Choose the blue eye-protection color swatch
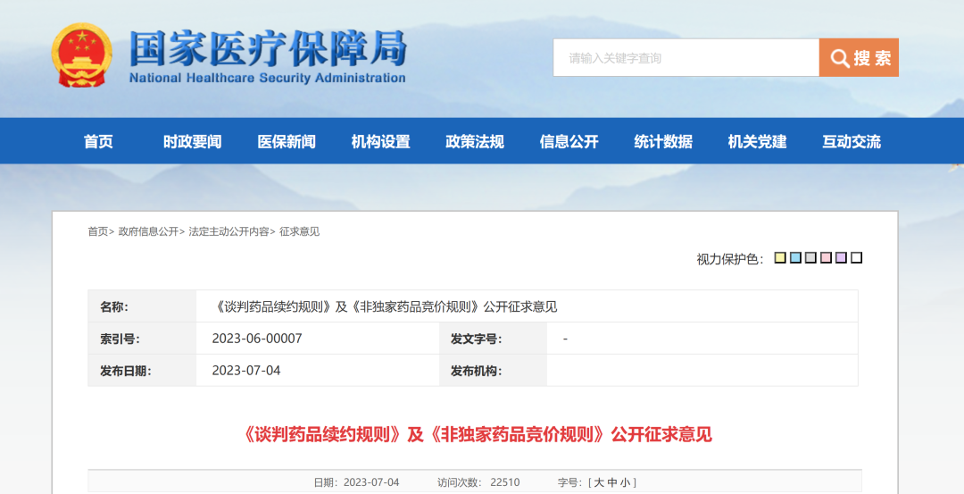 coord(795,258)
